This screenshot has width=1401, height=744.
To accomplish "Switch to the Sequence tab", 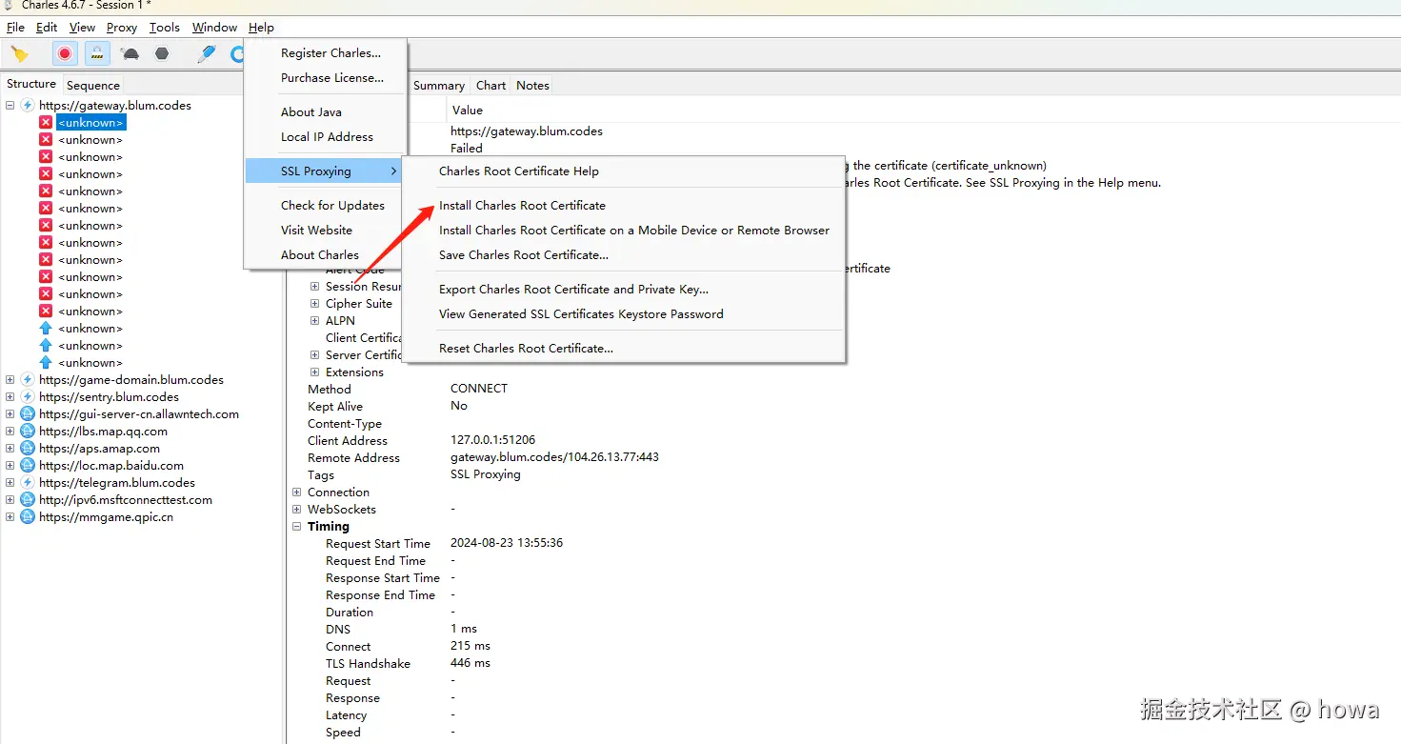I will coord(92,85).
